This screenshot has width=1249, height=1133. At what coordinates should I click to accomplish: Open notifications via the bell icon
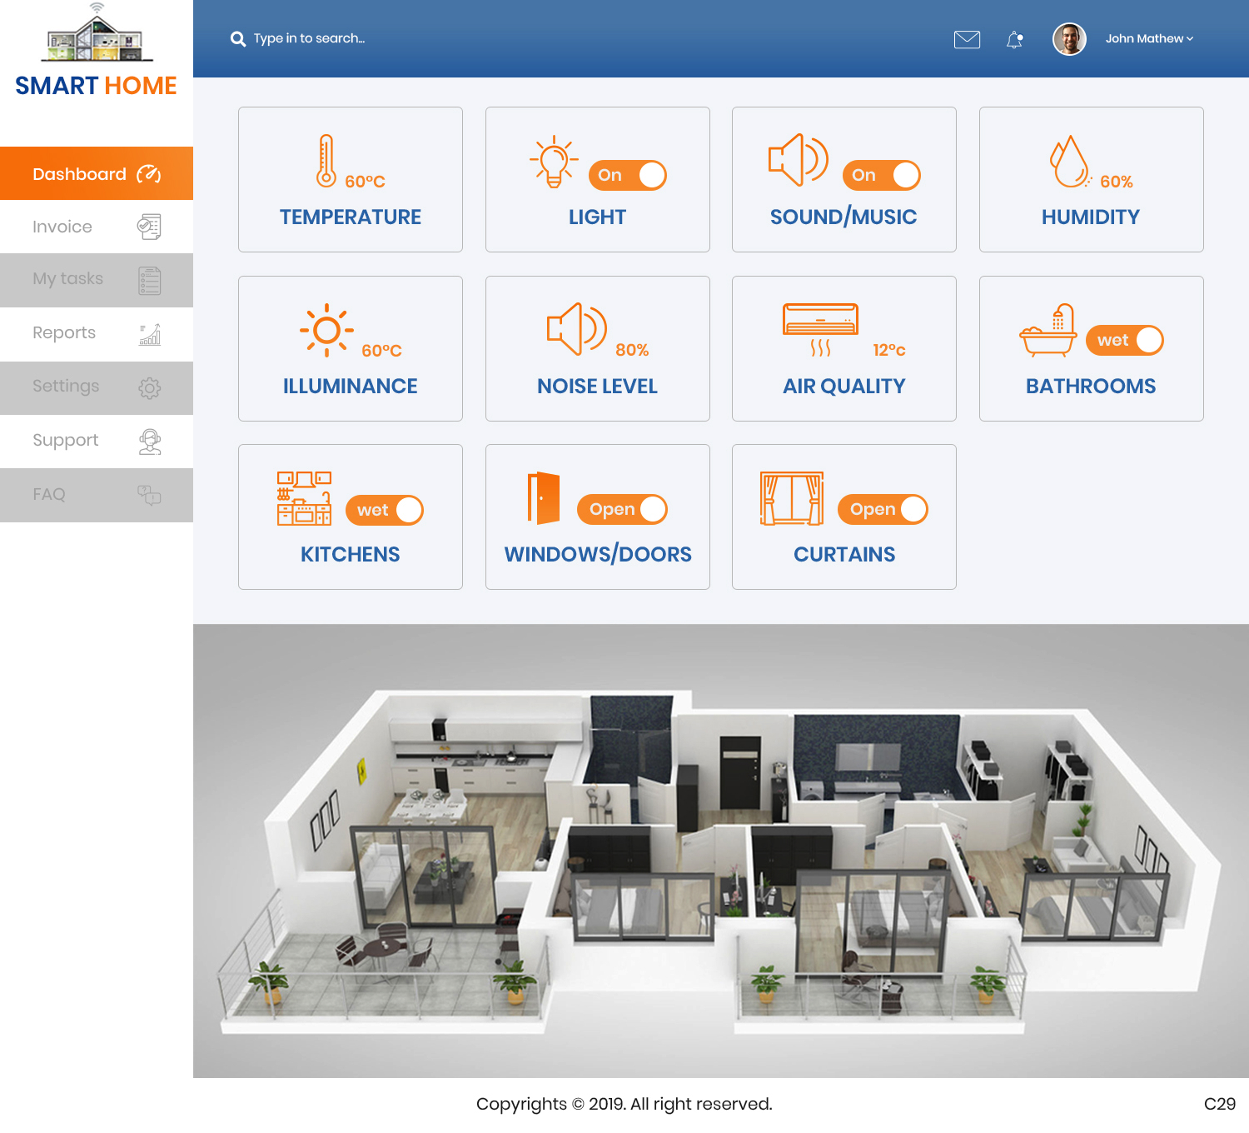point(1014,38)
